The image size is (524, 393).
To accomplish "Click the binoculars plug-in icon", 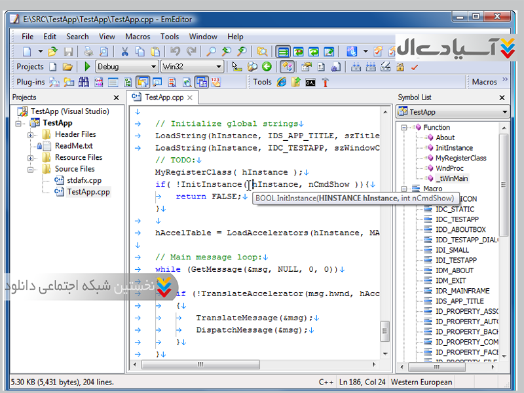I will [83, 82].
